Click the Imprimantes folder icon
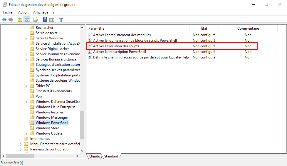The image size is (287, 166). 26,139
